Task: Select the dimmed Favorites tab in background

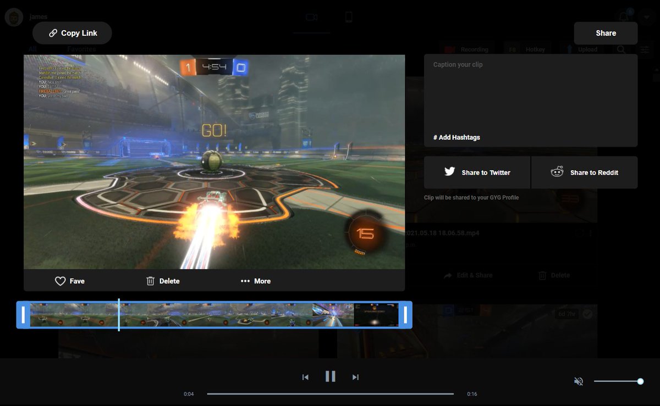Action: click(x=81, y=49)
